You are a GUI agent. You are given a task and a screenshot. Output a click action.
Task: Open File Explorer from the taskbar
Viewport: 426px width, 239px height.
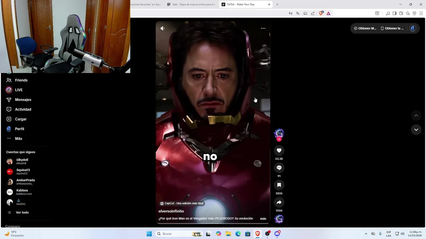click(x=228, y=234)
